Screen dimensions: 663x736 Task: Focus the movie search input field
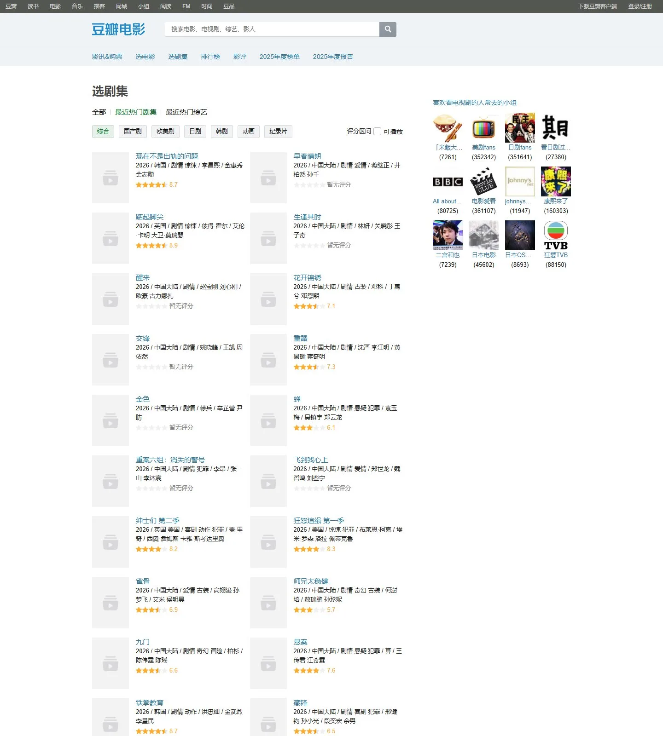click(x=272, y=29)
